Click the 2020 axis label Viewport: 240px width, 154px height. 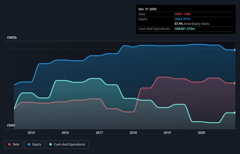click(x=201, y=133)
